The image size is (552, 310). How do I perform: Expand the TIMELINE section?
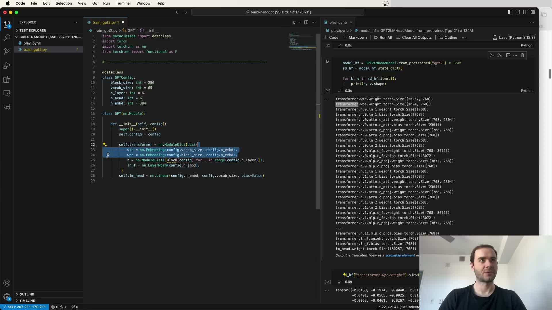27,301
